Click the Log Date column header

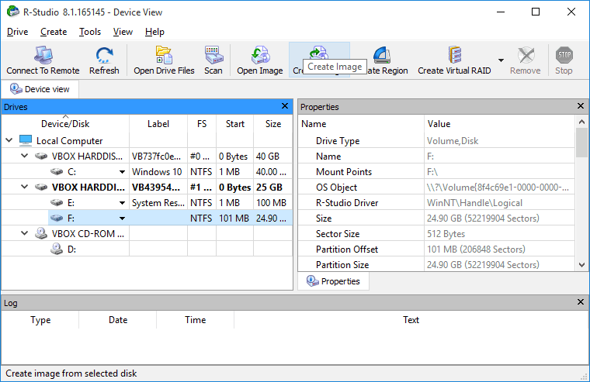click(x=118, y=320)
